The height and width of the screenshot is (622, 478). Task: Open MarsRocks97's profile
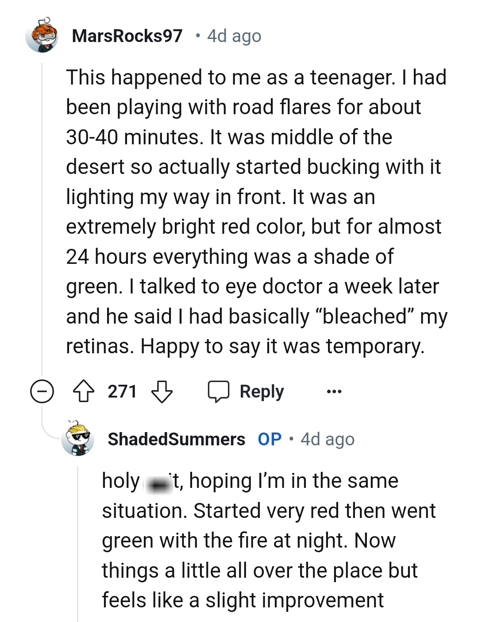point(128,36)
